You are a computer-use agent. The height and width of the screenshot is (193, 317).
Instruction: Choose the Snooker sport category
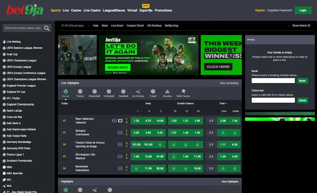pyautogui.click(x=167, y=93)
